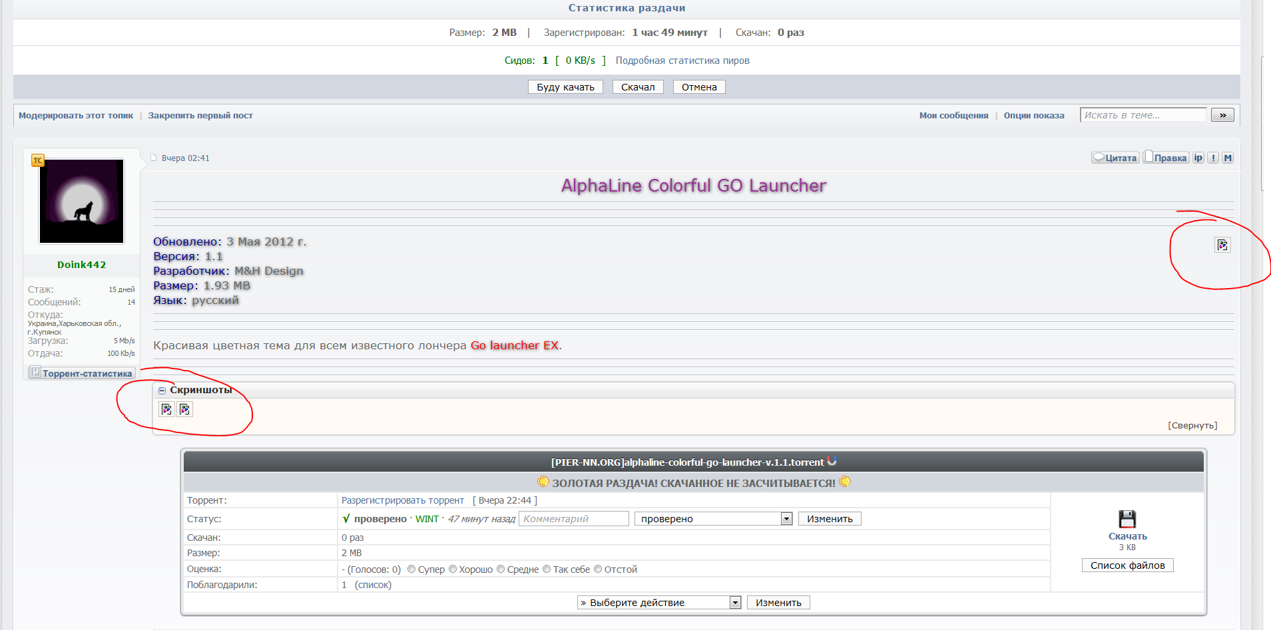
Task: Click the post icon beside 'Вчера 02:41'
Action: (x=154, y=158)
